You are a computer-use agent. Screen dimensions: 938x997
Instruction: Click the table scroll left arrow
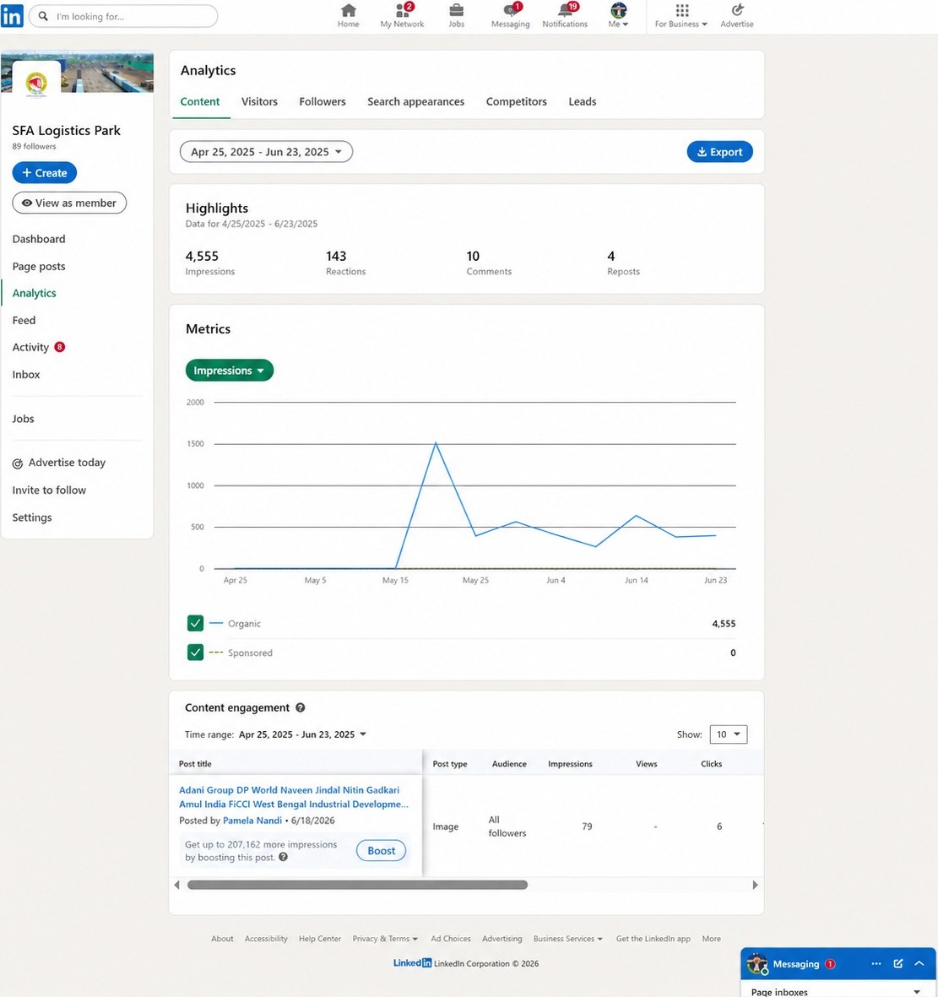[x=176, y=885]
